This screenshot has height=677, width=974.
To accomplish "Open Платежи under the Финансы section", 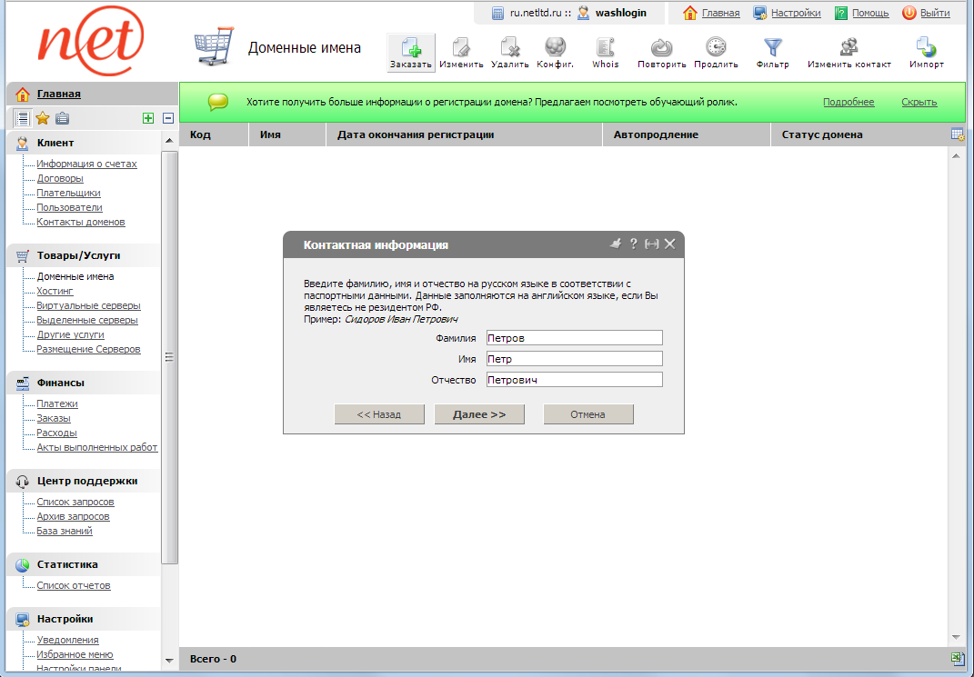I will 56,403.
